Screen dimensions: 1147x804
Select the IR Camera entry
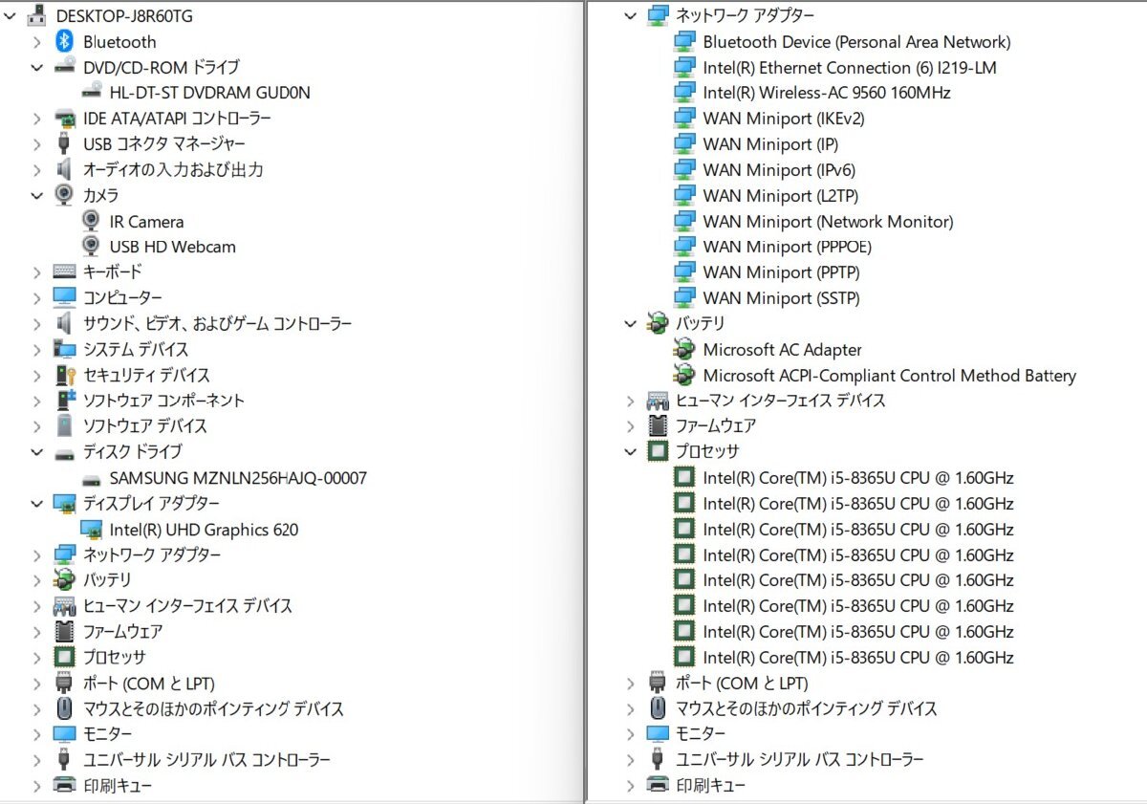tap(146, 221)
